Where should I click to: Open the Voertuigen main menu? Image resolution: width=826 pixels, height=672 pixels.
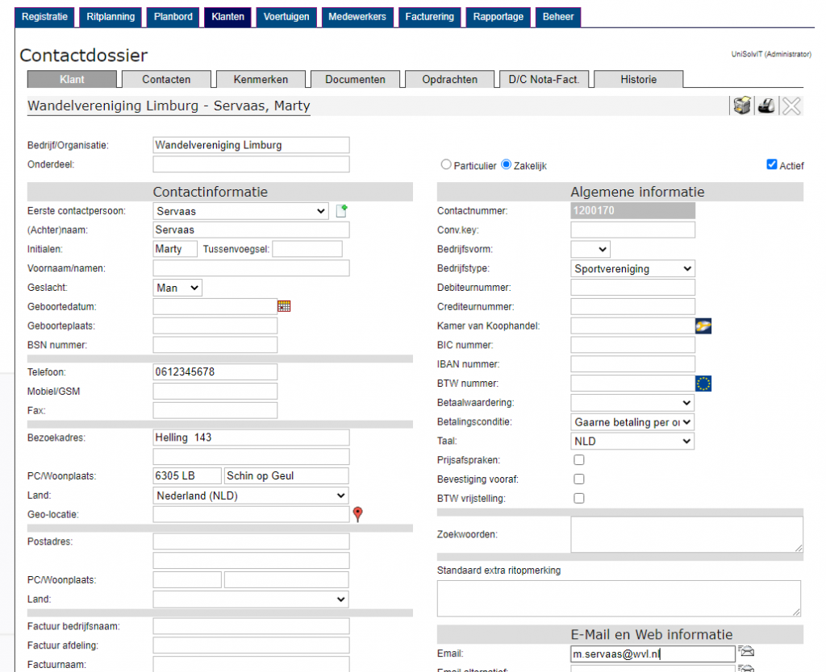click(x=286, y=17)
